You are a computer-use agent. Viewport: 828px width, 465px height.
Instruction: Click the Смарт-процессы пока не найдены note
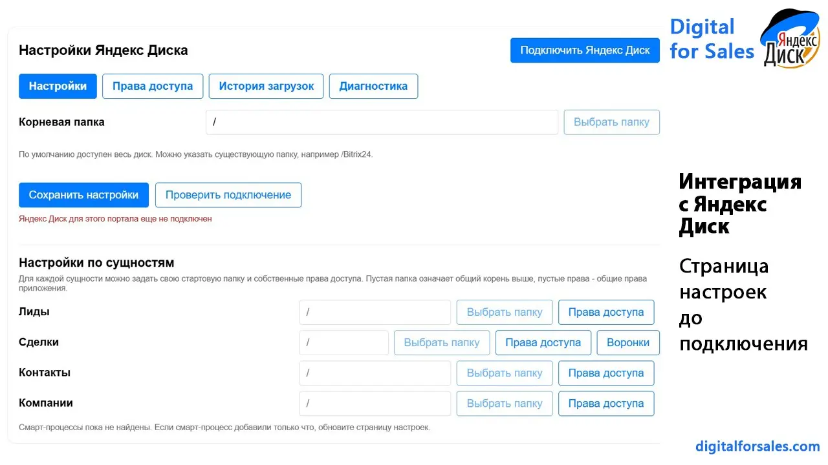[x=224, y=428]
